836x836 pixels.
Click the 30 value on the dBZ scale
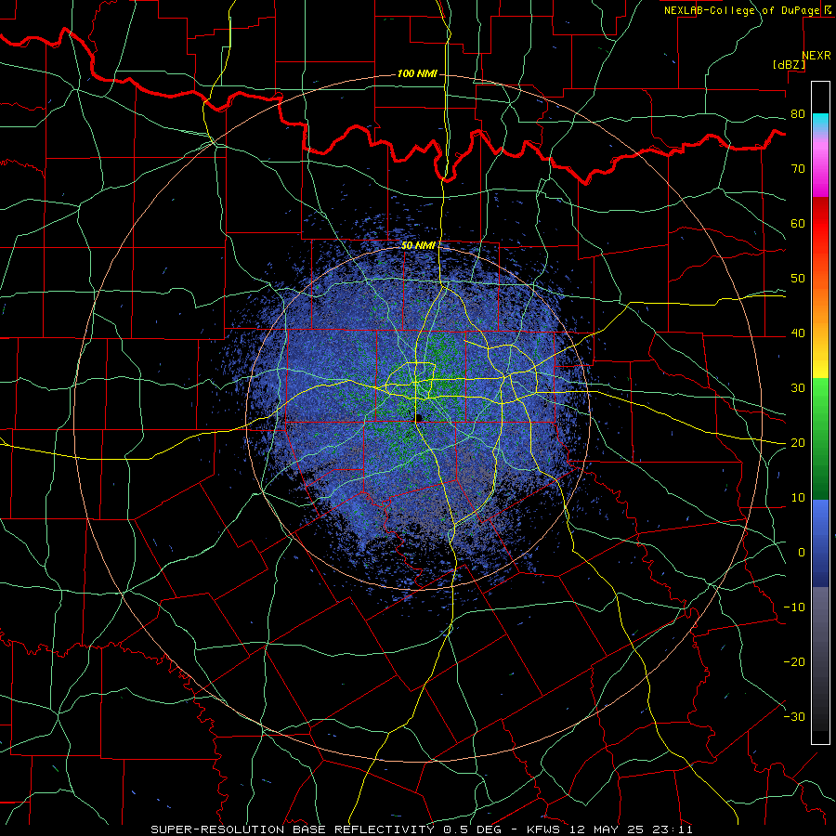point(798,387)
